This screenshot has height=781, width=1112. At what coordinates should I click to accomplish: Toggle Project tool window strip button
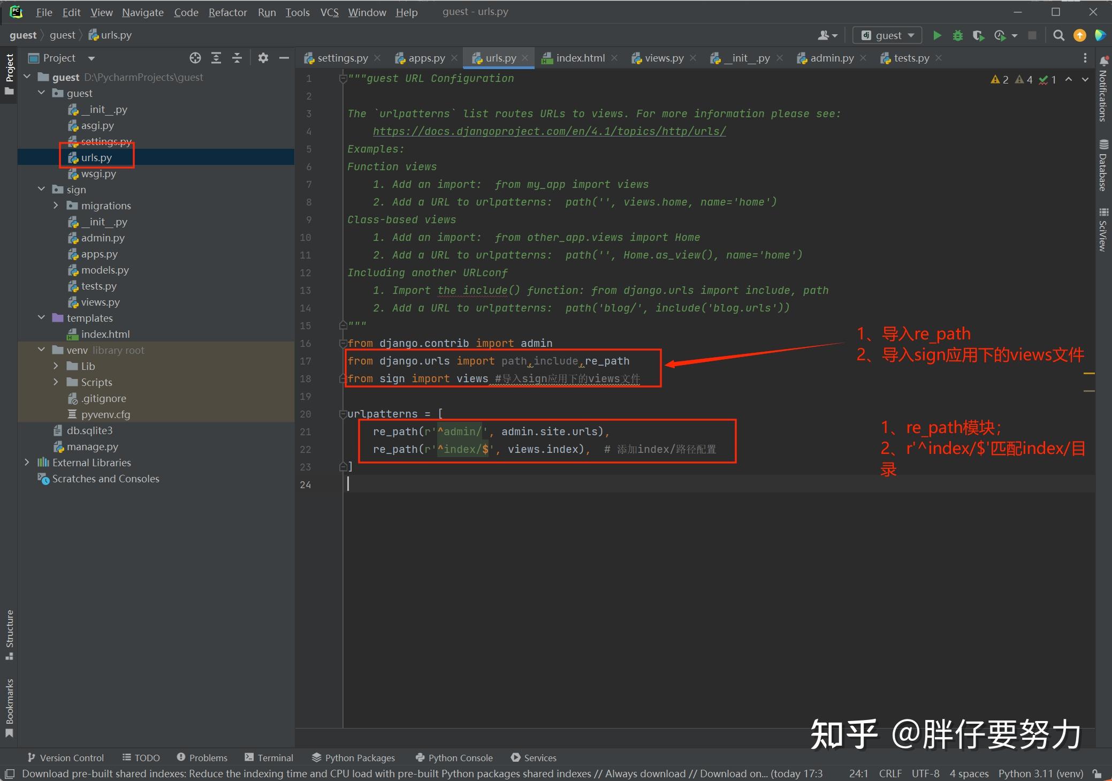pos(9,74)
